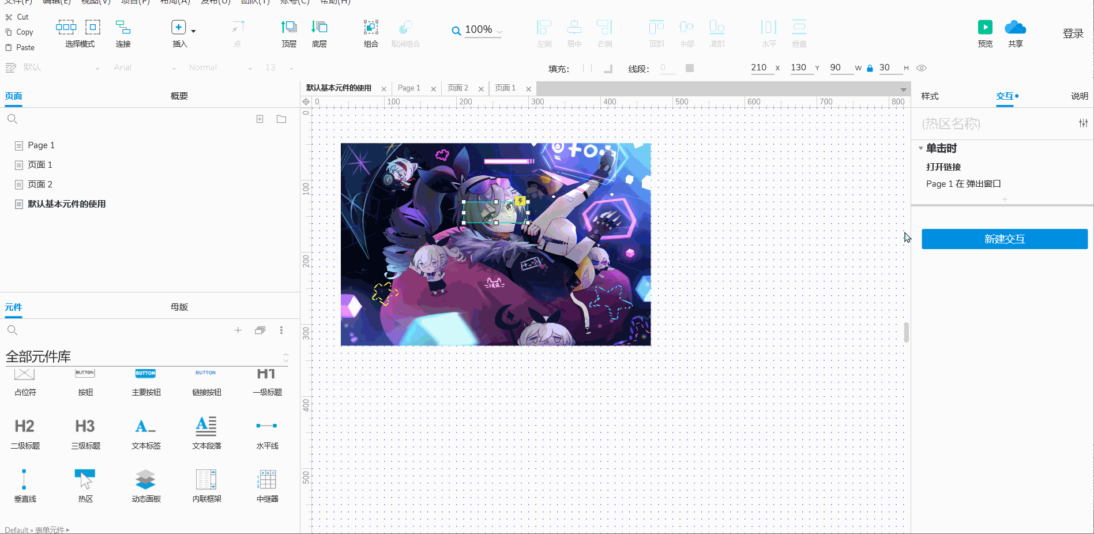Image resolution: width=1094 pixels, height=534 pixels.
Task: Open the widget library more options menu
Action: (x=281, y=330)
